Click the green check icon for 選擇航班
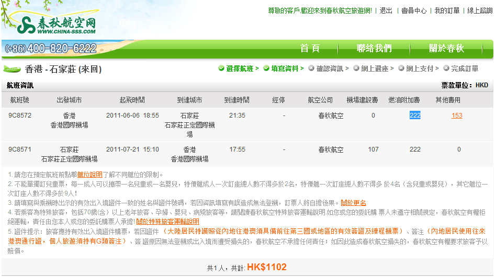The width and height of the screenshot is (496, 277). (222, 68)
